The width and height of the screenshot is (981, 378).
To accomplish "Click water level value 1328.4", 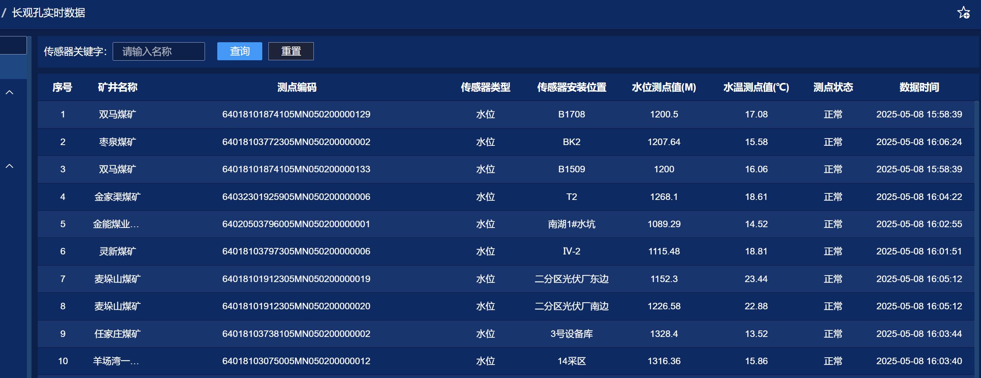I will pyautogui.click(x=664, y=334).
